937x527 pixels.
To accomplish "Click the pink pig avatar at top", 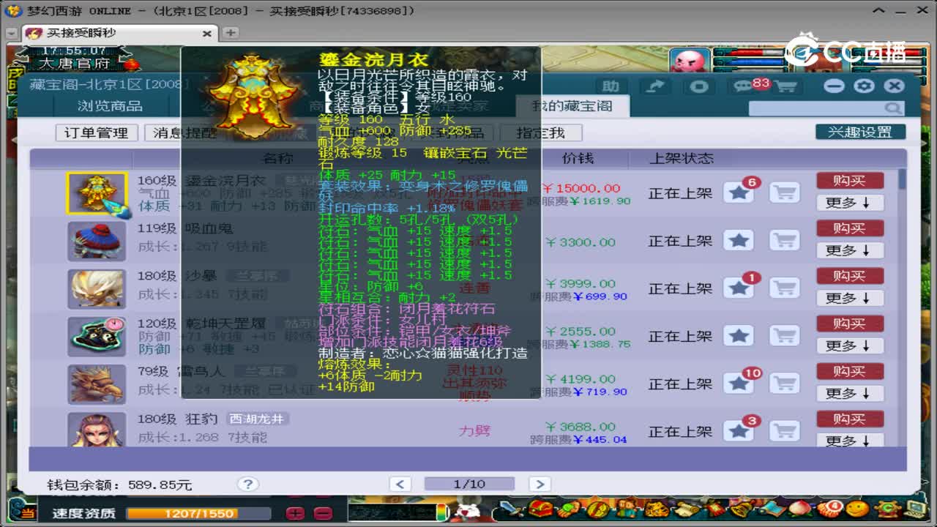I will (689, 61).
